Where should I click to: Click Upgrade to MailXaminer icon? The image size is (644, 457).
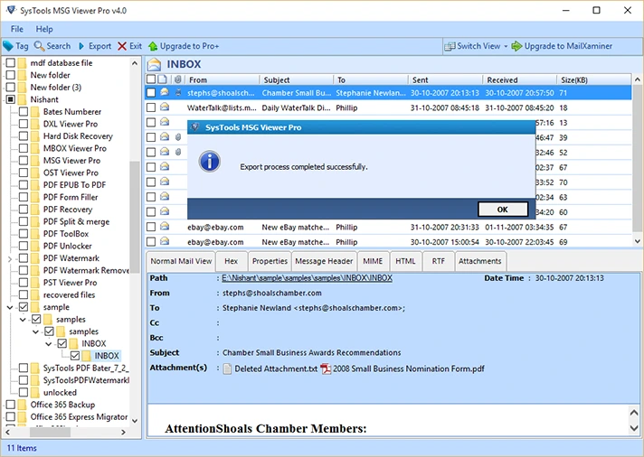pyautogui.click(x=516, y=46)
